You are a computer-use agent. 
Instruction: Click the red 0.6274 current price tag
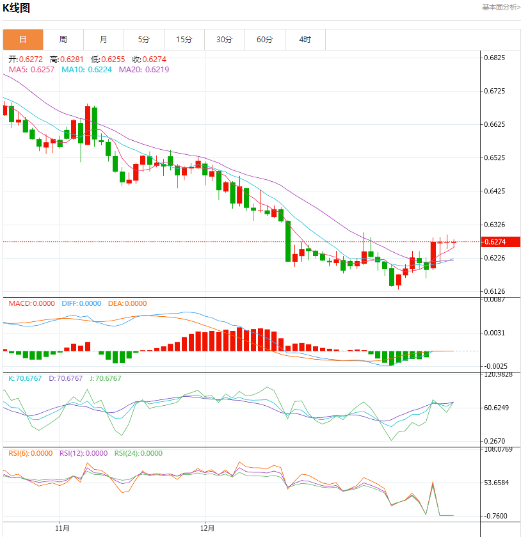point(501,242)
